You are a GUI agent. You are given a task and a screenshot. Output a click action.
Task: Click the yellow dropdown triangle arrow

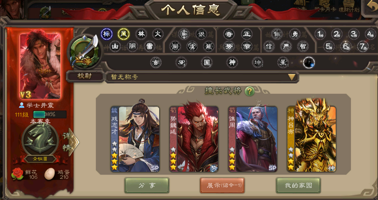pos(292,77)
